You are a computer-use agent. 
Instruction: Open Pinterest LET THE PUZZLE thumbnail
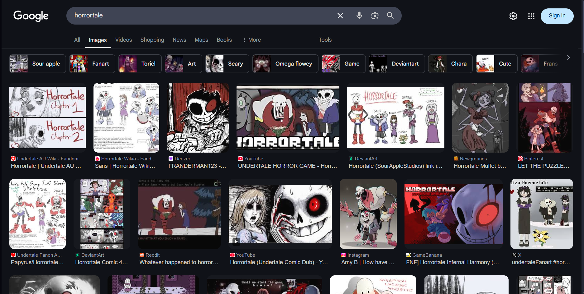click(545, 117)
